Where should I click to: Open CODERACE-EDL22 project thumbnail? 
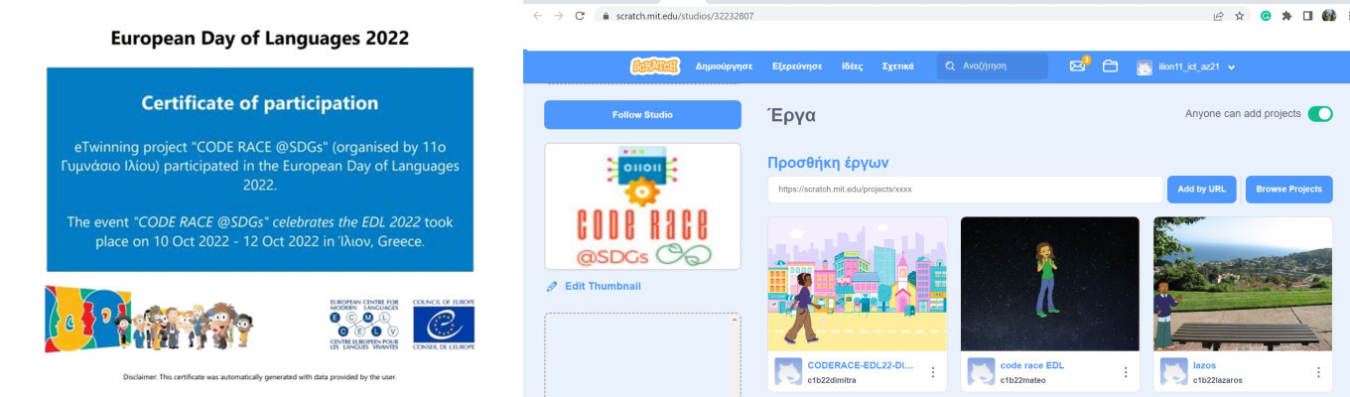(x=858, y=283)
